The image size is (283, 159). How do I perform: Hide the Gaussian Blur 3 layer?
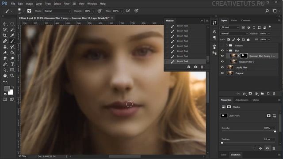222,62
